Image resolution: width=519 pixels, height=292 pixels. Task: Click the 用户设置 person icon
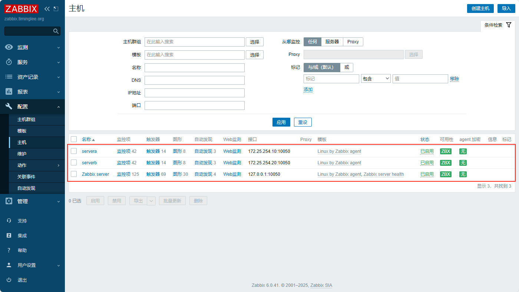[9, 265]
